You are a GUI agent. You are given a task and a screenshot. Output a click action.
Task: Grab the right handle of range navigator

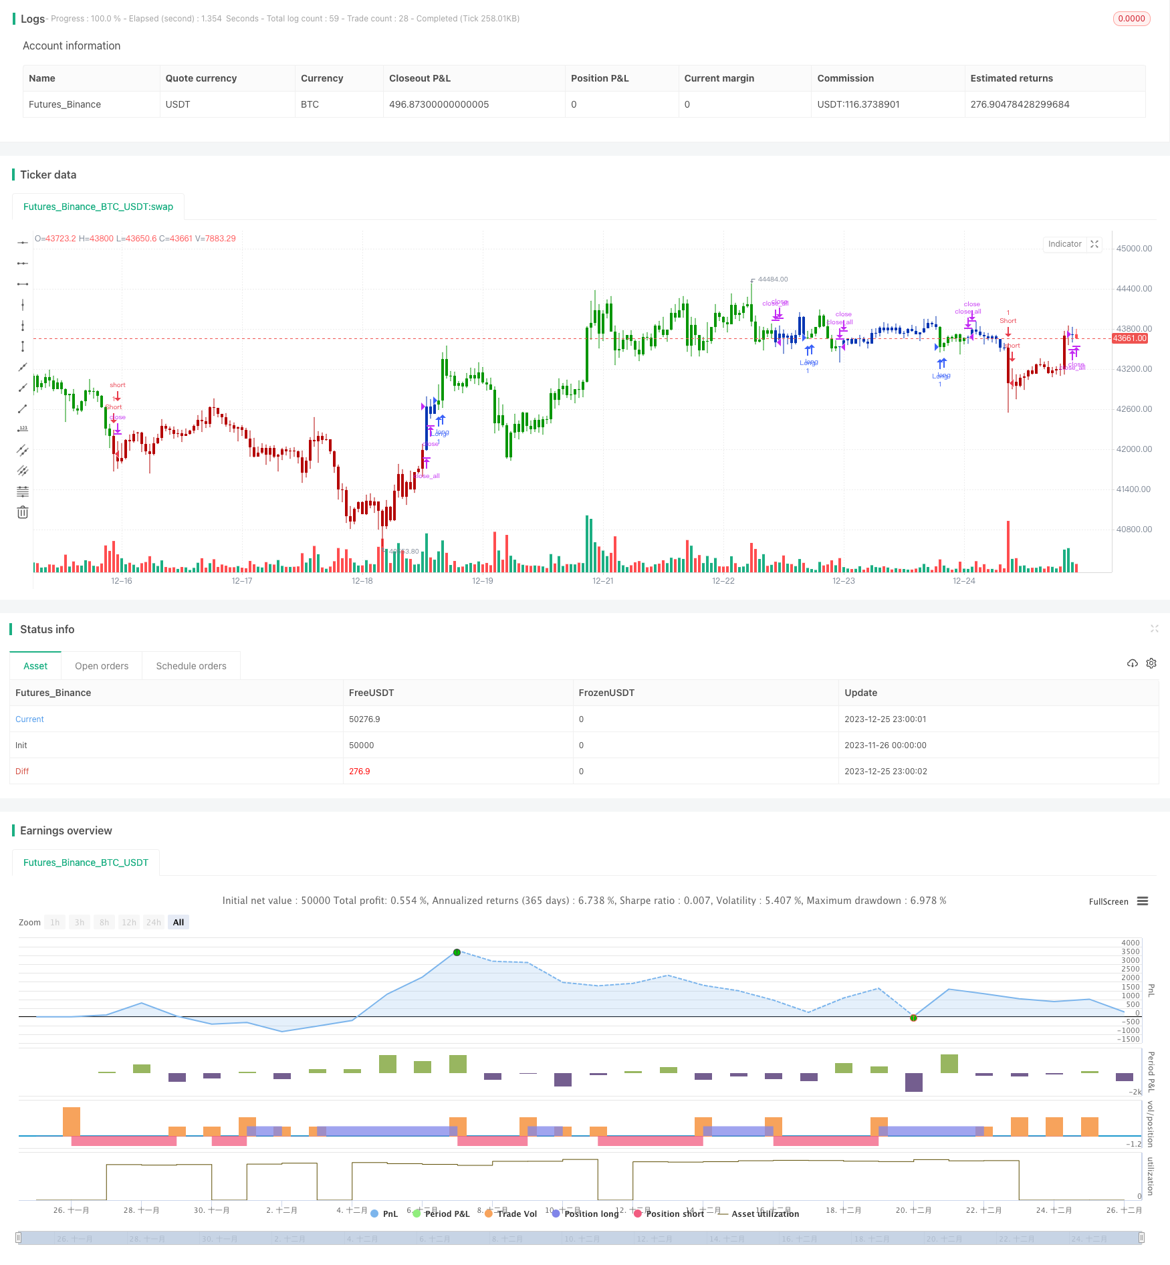pos(1142,1238)
